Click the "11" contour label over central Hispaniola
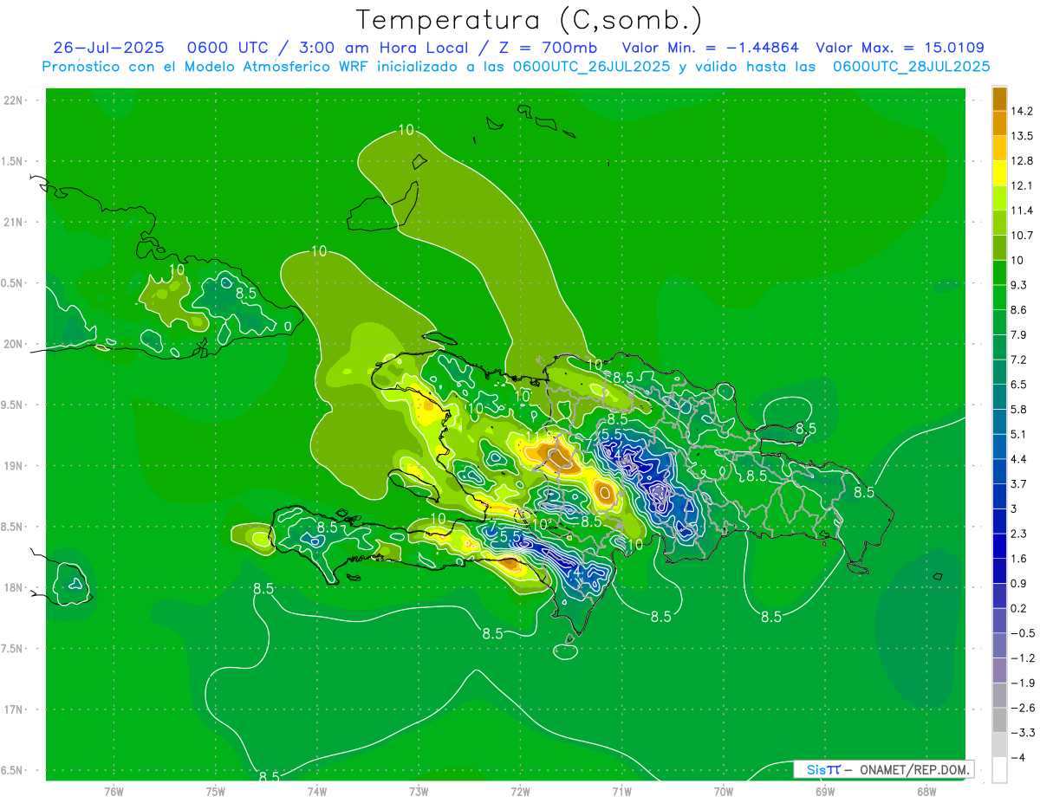 (x=535, y=436)
